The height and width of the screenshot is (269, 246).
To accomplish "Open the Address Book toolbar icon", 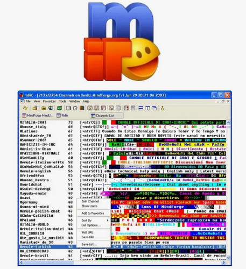I will (x=68, y=108).
